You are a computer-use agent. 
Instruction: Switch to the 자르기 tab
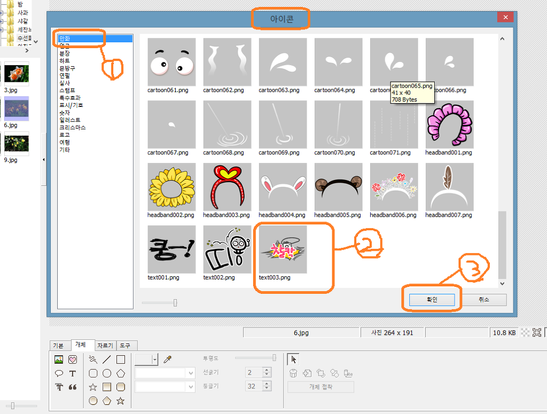[x=105, y=345]
